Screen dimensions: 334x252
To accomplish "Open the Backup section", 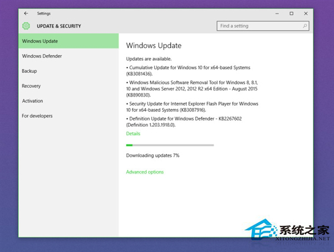I will 68,71.
